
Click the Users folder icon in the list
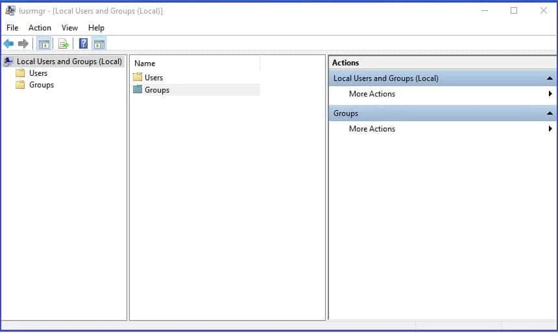138,77
